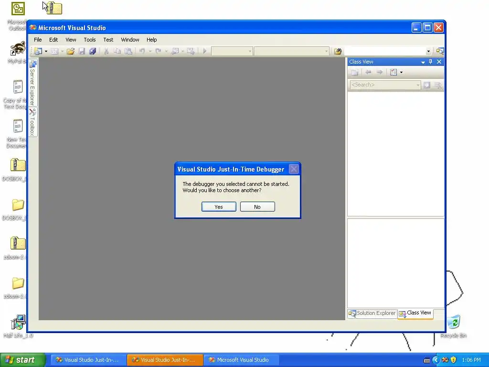Click the Windows Start button
489x367 pixels.
coord(23,360)
